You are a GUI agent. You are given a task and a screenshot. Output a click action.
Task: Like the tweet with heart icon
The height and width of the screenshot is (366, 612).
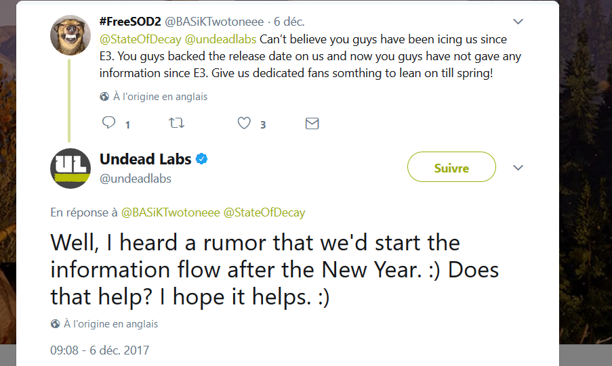245,123
